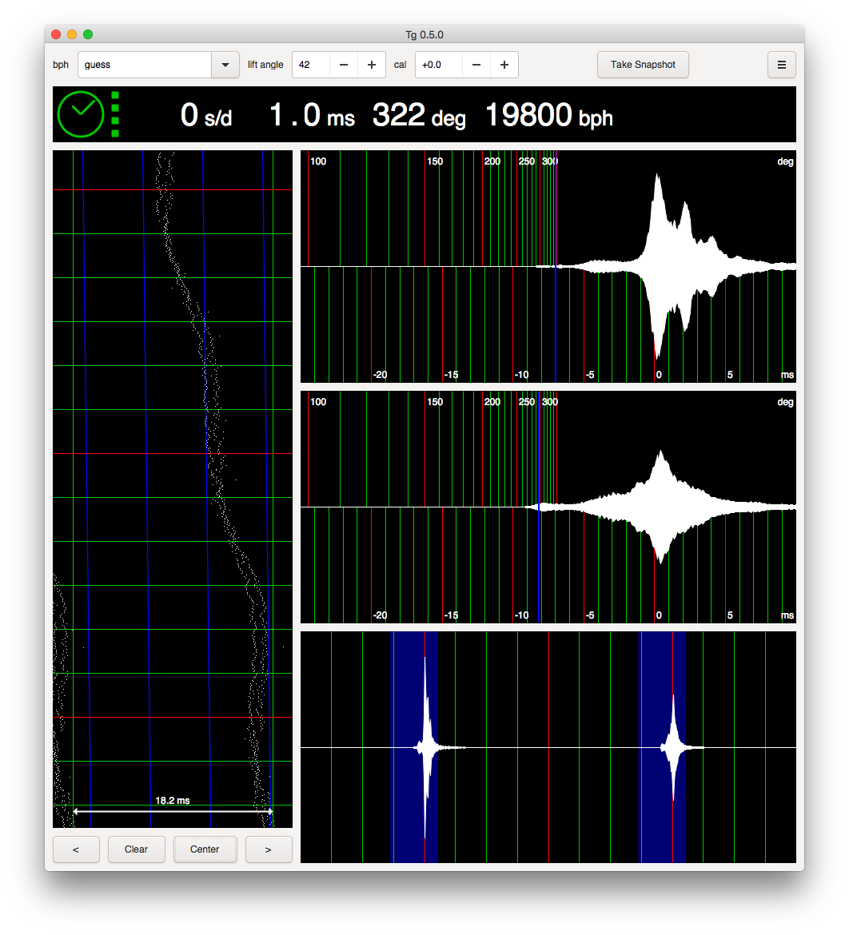Click the lift angle value field
Image resolution: width=849 pixels, height=935 pixels.
311,65
